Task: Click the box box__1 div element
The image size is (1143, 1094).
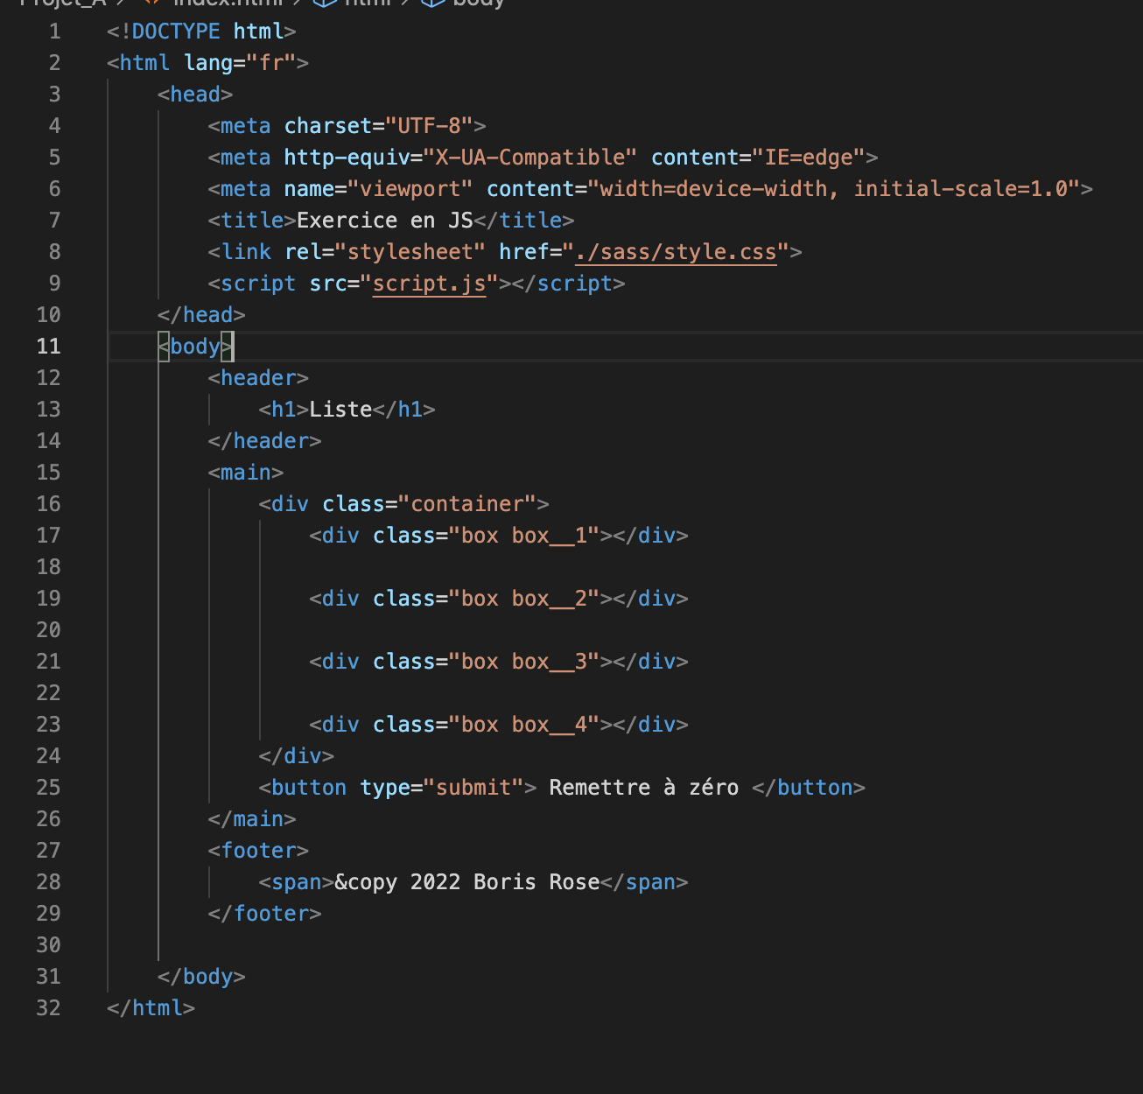Action: 499,535
